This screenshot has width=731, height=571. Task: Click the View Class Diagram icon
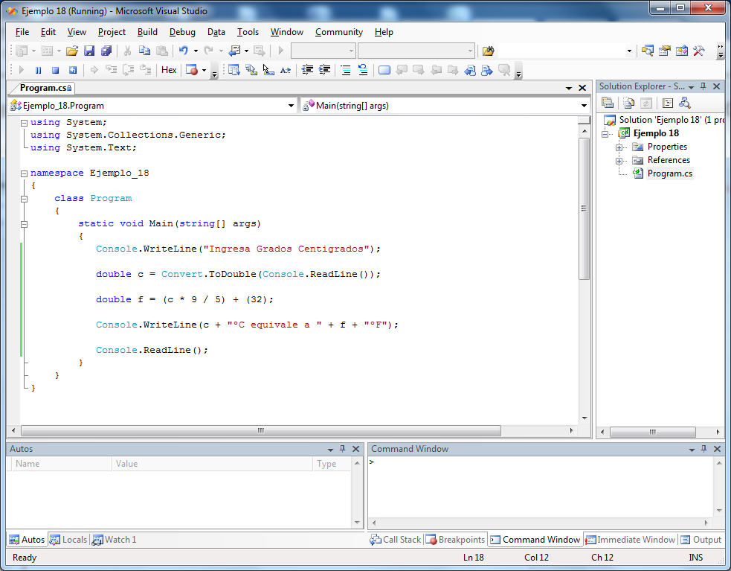(683, 103)
